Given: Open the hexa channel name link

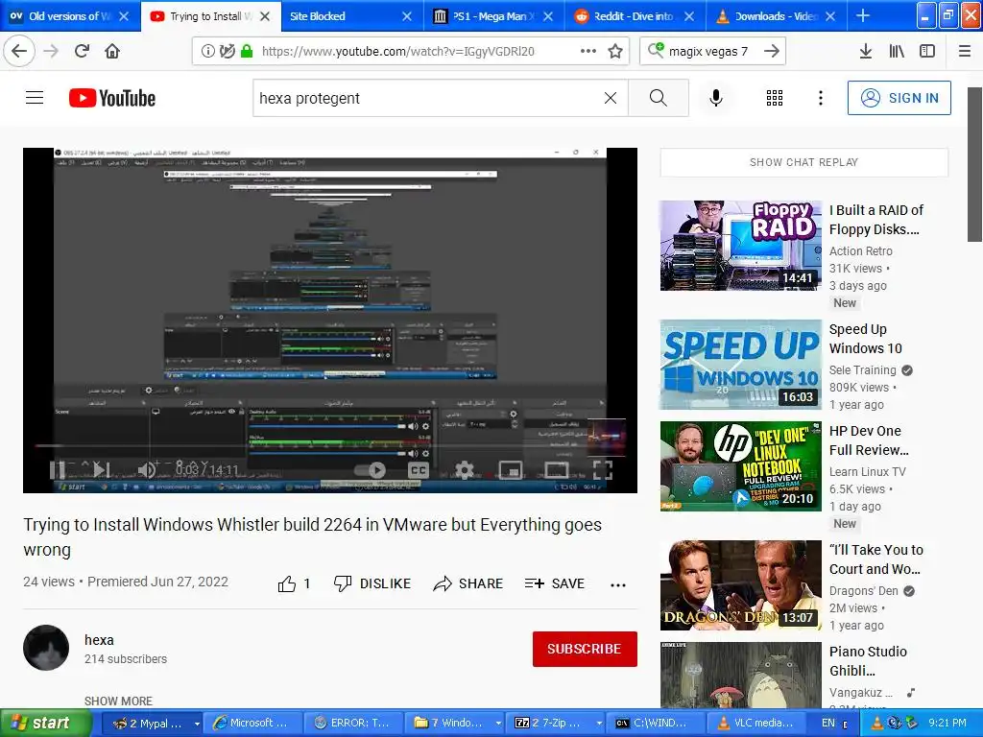Looking at the screenshot, I should [x=99, y=640].
